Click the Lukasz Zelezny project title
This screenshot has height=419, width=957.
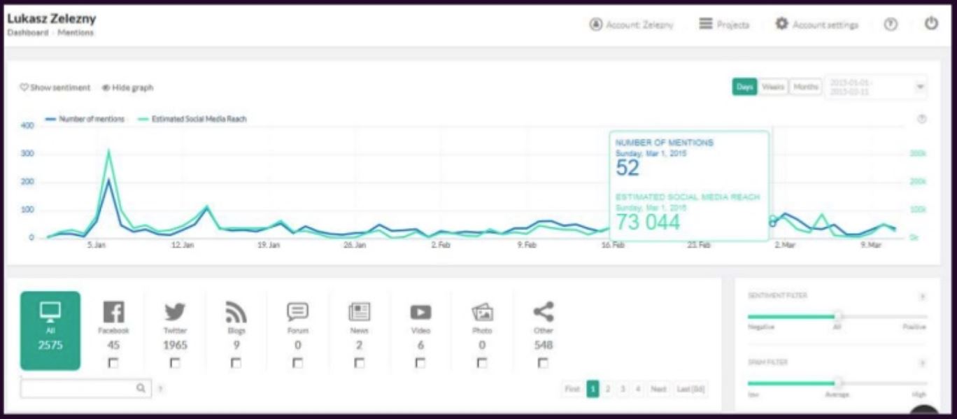[x=52, y=19]
